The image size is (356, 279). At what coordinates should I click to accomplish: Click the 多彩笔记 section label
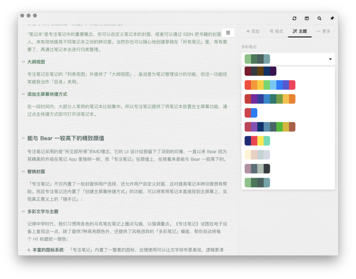[x=249, y=47]
